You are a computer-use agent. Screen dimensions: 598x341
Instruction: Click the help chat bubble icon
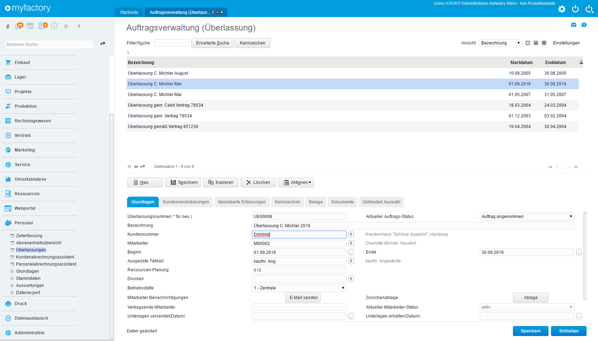tap(584, 25)
